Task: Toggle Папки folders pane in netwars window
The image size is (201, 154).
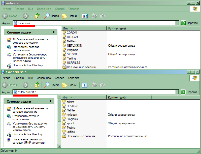Action: click(x=69, y=16)
